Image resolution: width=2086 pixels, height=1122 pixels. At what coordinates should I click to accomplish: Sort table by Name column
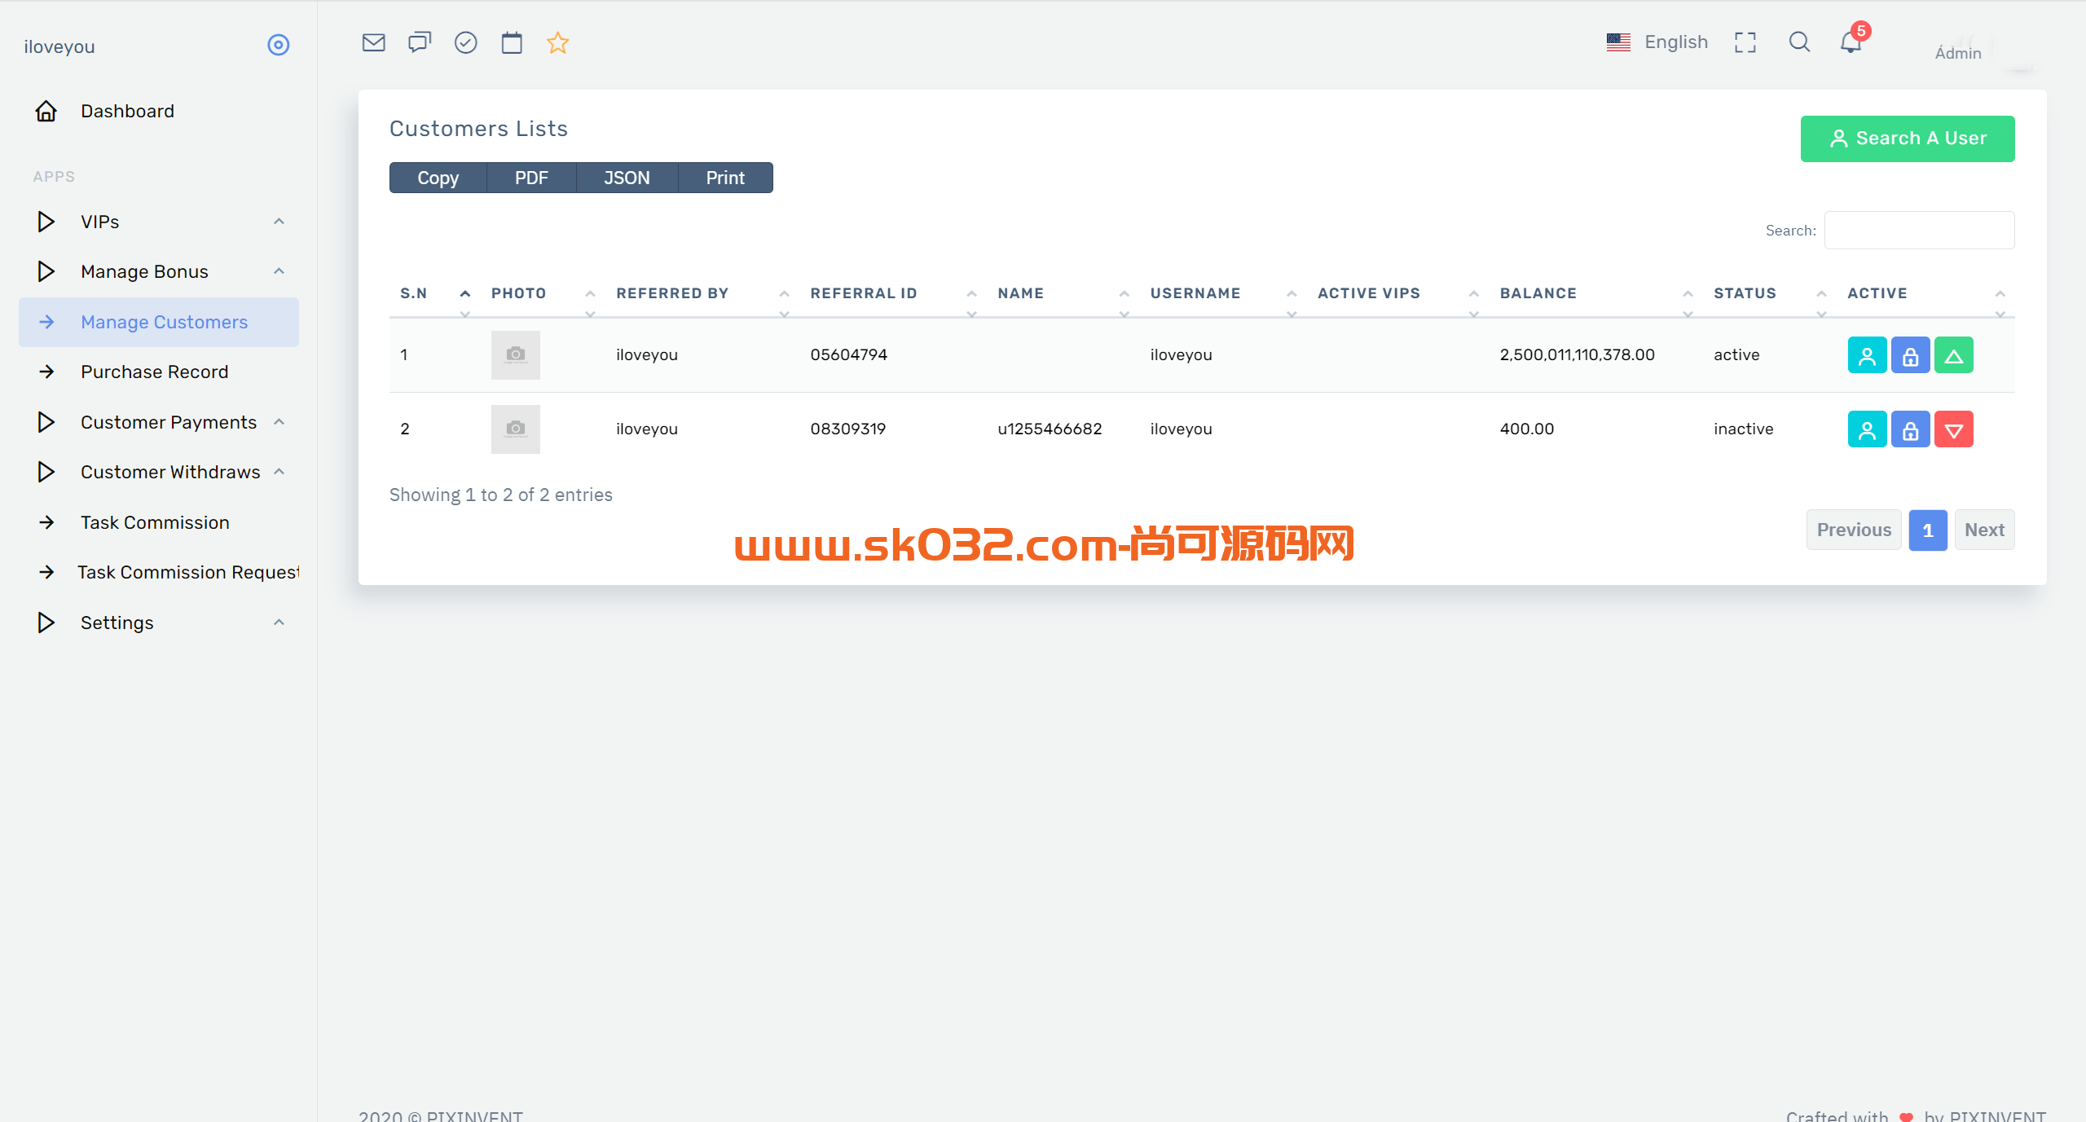pos(1063,293)
